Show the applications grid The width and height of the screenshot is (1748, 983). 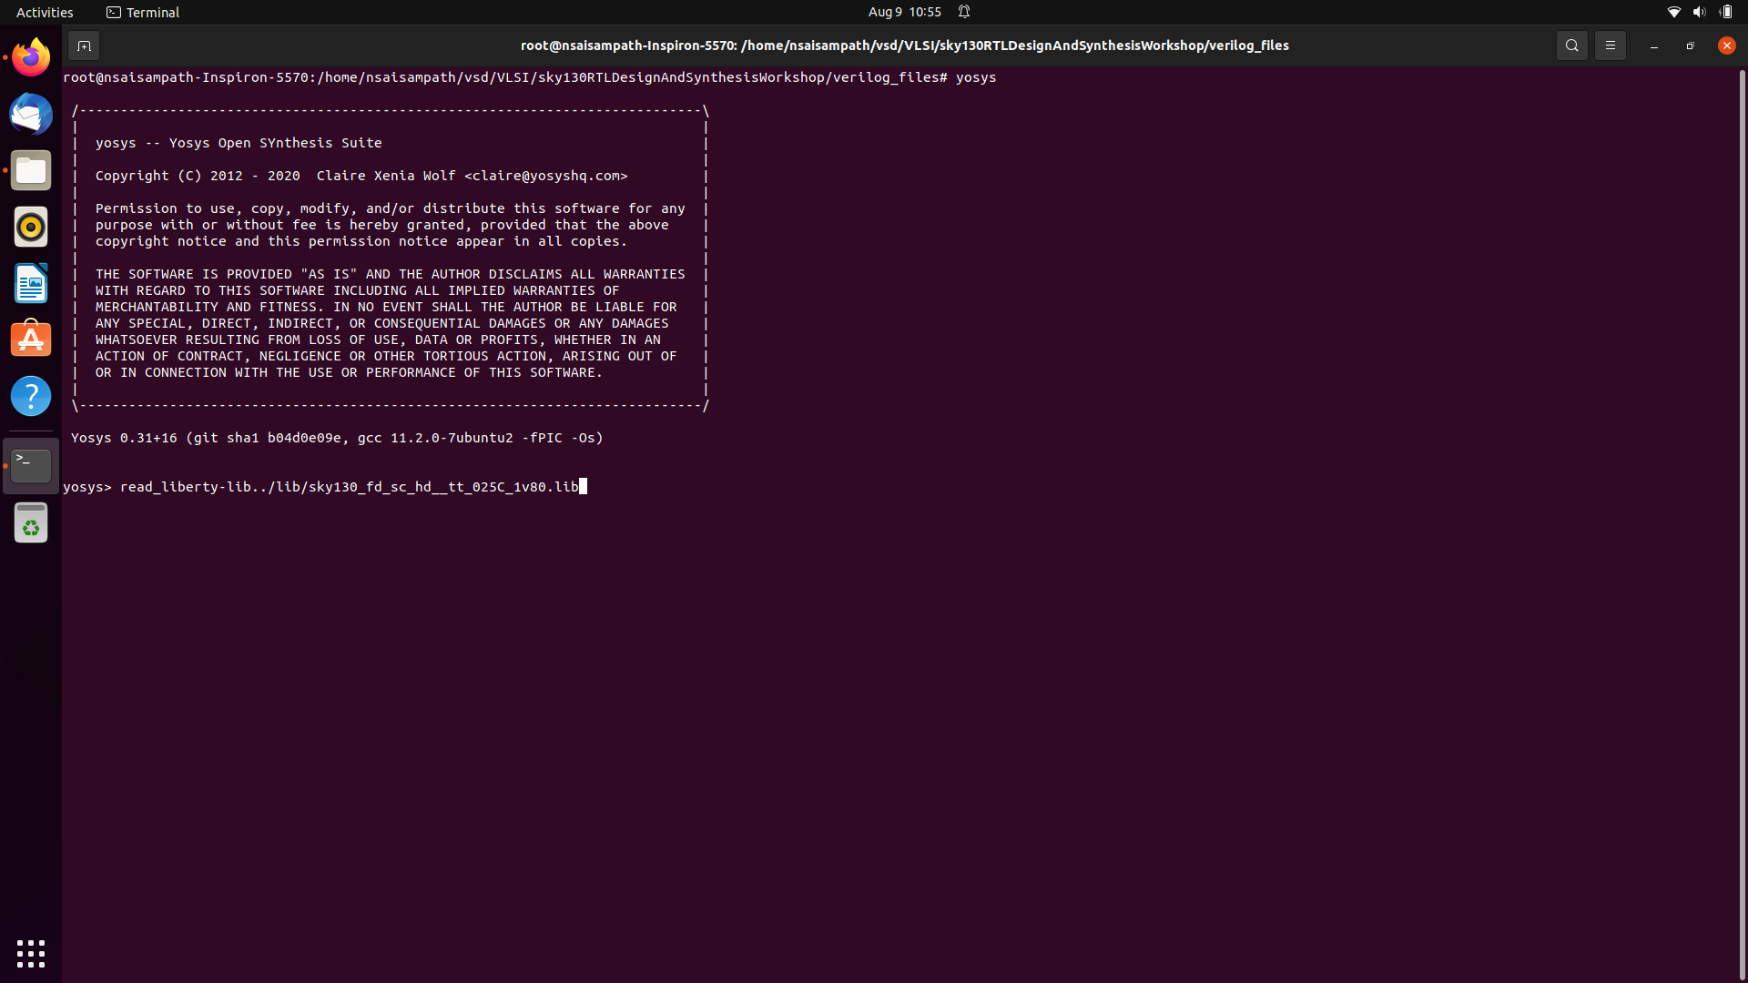(x=31, y=953)
